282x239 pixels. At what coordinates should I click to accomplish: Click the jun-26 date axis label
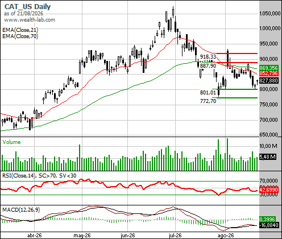pyautogui.click(x=128, y=236)
